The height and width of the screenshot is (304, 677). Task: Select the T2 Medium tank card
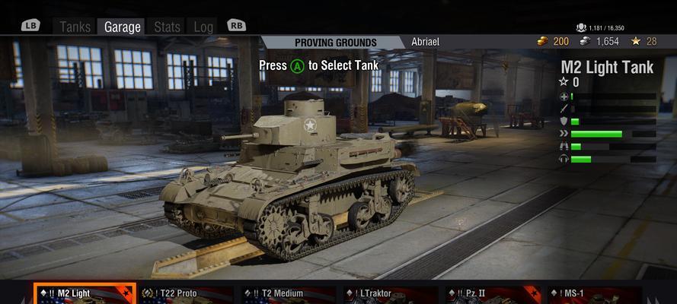(x=289, y=295)
